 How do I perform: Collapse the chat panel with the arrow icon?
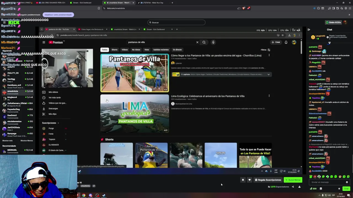click(x=309, y=29)
